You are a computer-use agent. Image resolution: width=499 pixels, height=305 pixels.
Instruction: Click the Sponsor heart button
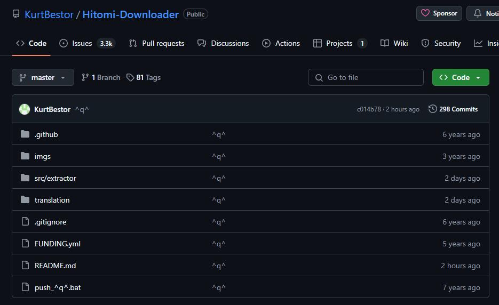tap(439, 13)
